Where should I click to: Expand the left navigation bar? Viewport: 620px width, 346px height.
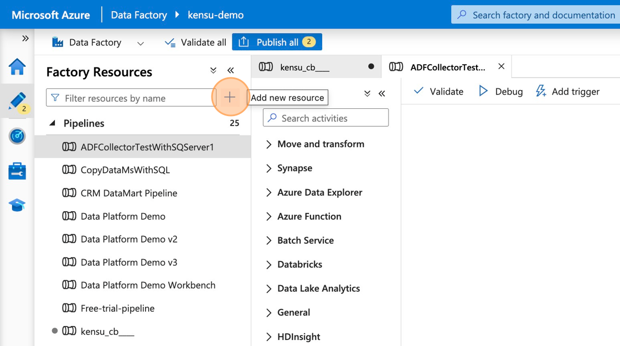[25, 38]
